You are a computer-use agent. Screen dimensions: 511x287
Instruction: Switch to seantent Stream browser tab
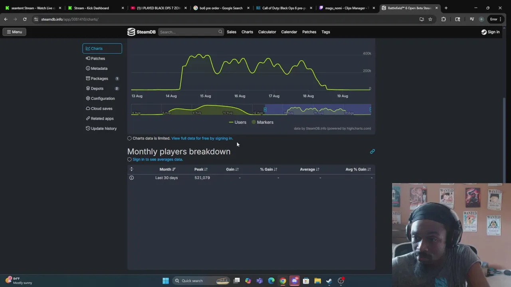coord(34,8)
